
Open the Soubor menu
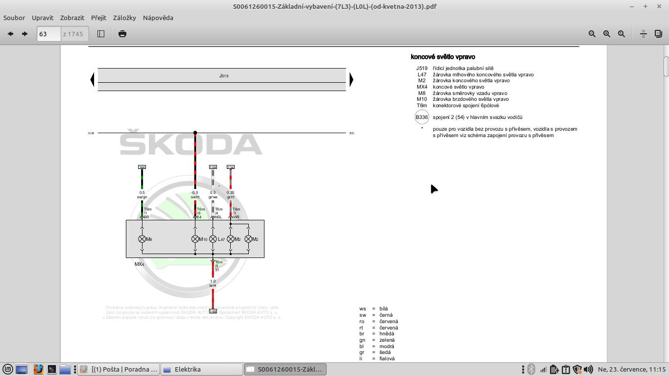(x=14, y=18)
